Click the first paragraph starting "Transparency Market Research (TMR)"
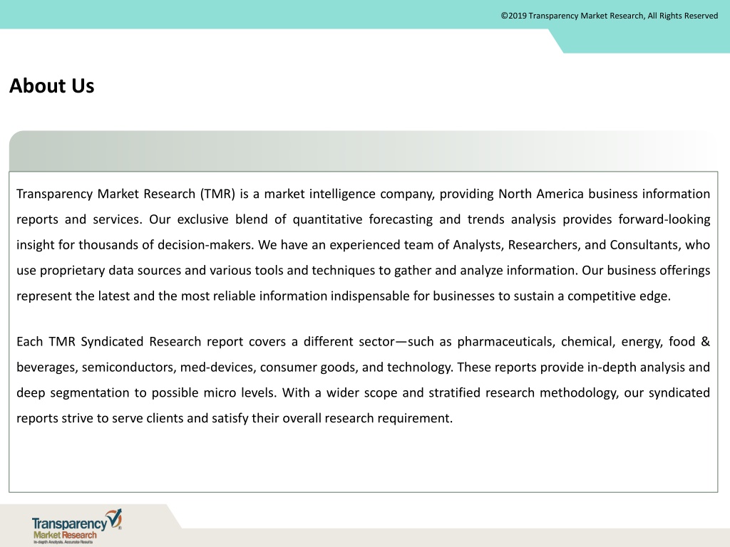730x547 pixels. coord(363,245)
